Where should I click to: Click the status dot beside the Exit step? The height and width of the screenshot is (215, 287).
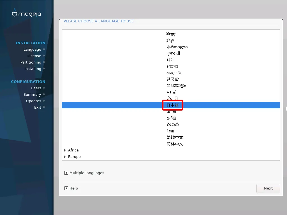tap(44, 107)
